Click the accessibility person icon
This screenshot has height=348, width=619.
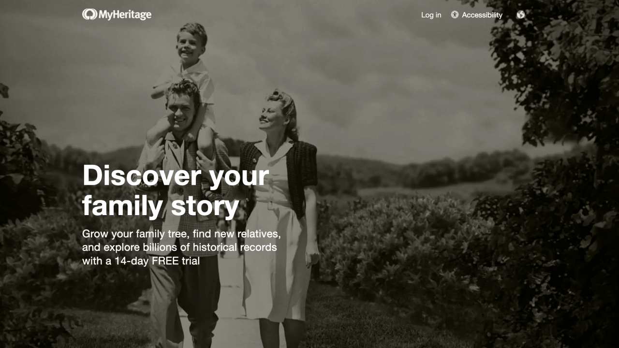click(455, 14)
